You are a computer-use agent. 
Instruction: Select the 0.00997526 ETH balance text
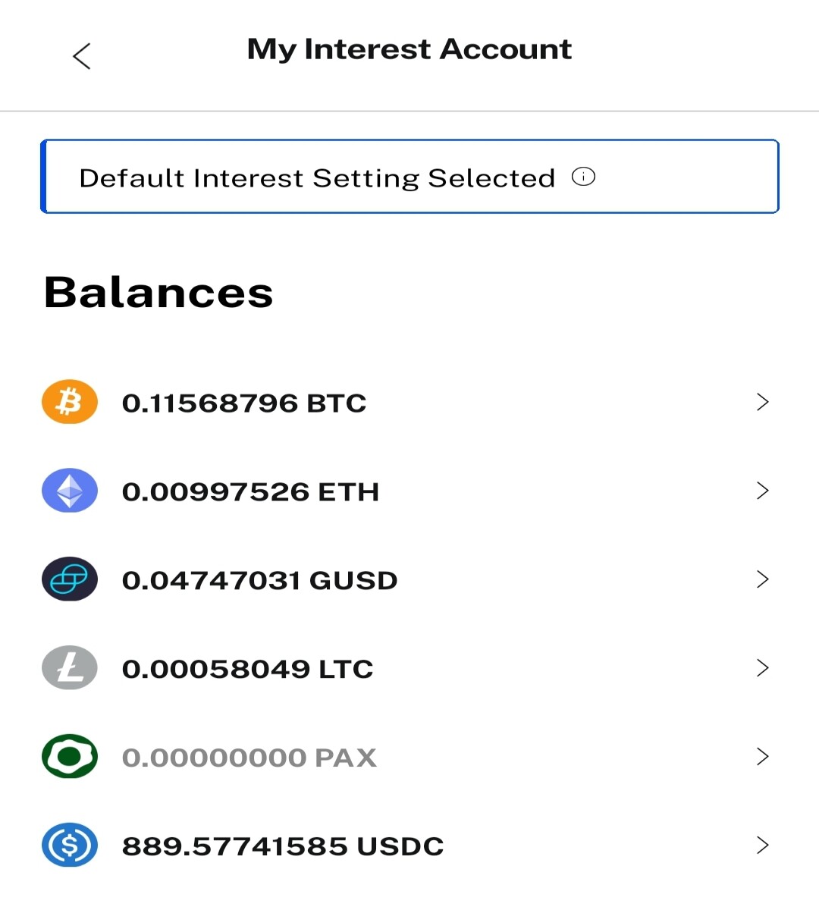pyautogui.click(x=250, y=491)
